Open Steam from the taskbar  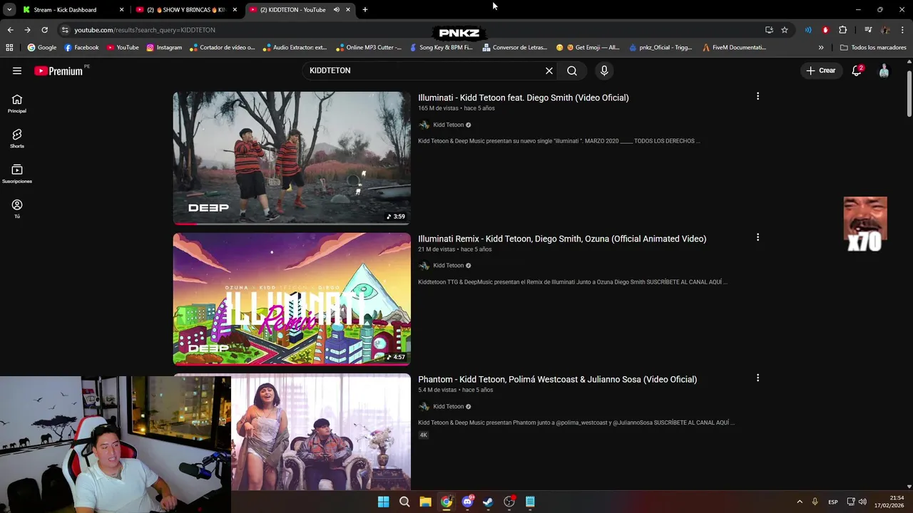[488, 502]
